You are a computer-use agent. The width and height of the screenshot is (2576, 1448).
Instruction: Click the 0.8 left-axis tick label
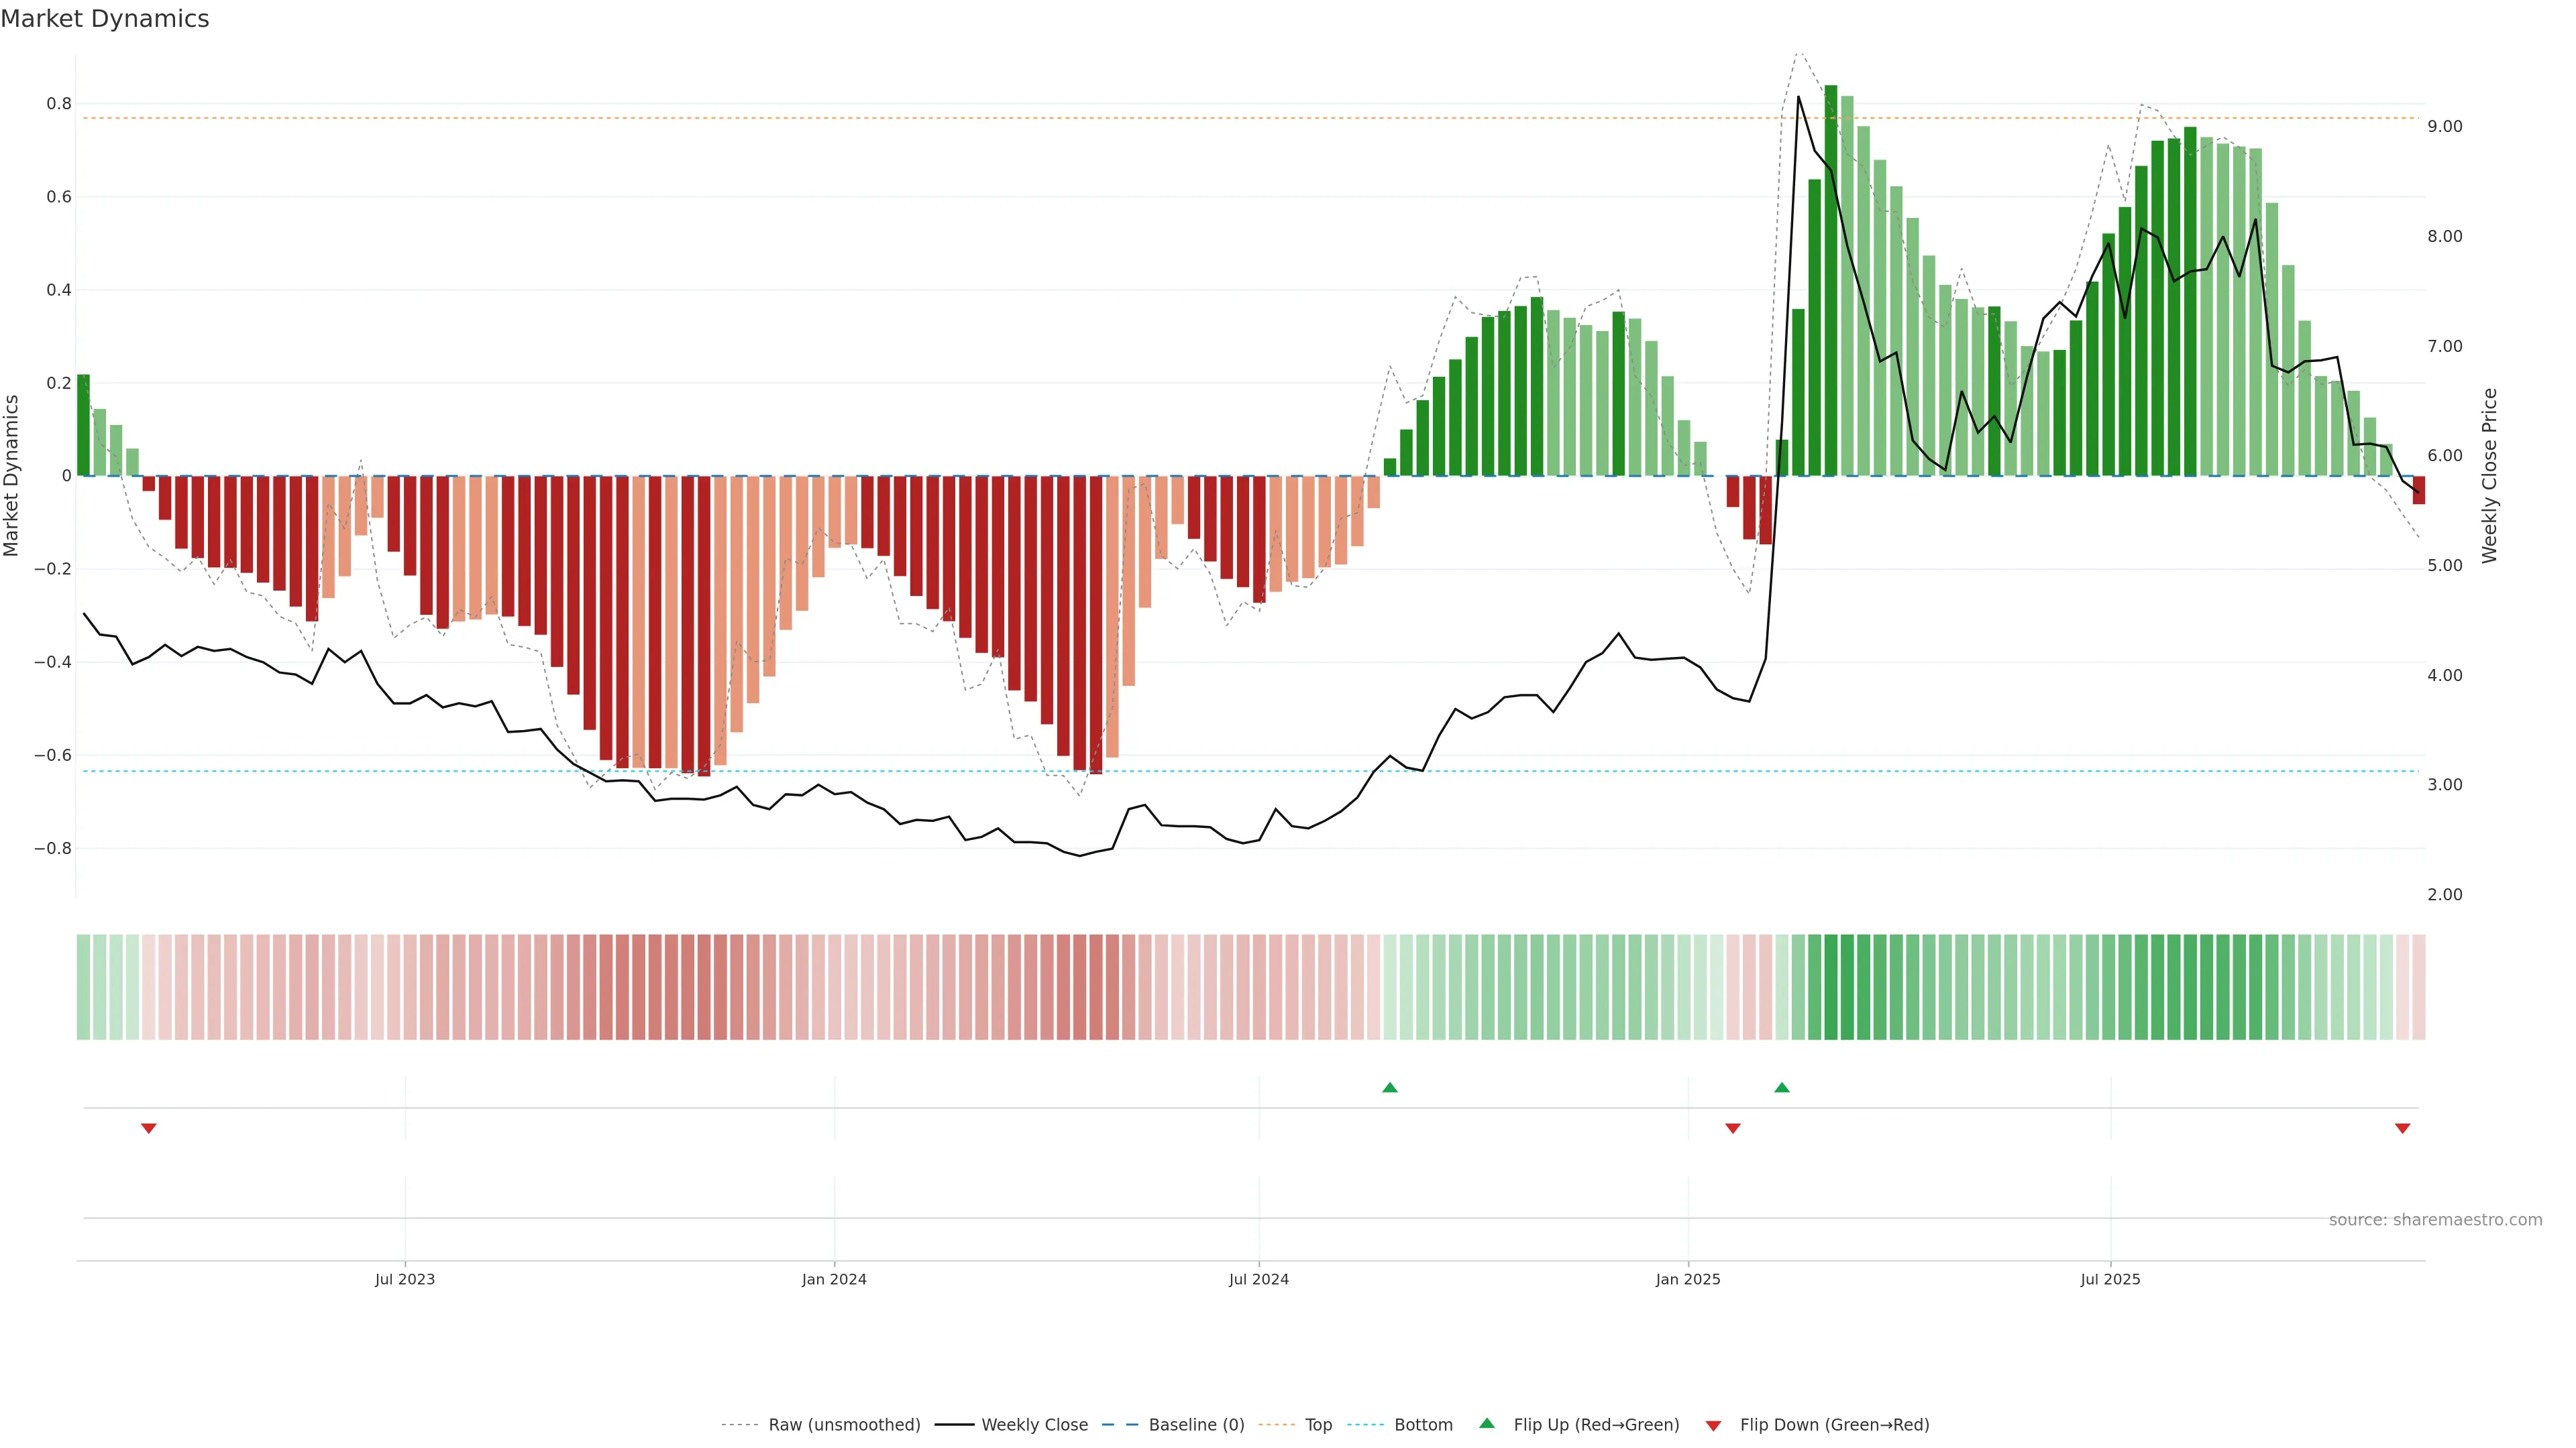(59, 104)
